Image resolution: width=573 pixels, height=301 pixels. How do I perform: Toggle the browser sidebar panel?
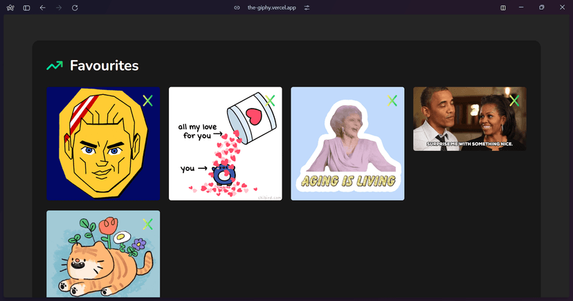point(27,8)
